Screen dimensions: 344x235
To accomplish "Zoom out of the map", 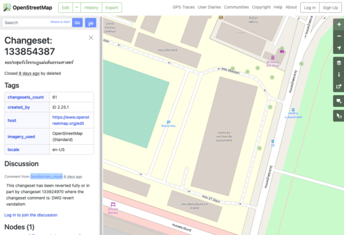I will point(339,36).
